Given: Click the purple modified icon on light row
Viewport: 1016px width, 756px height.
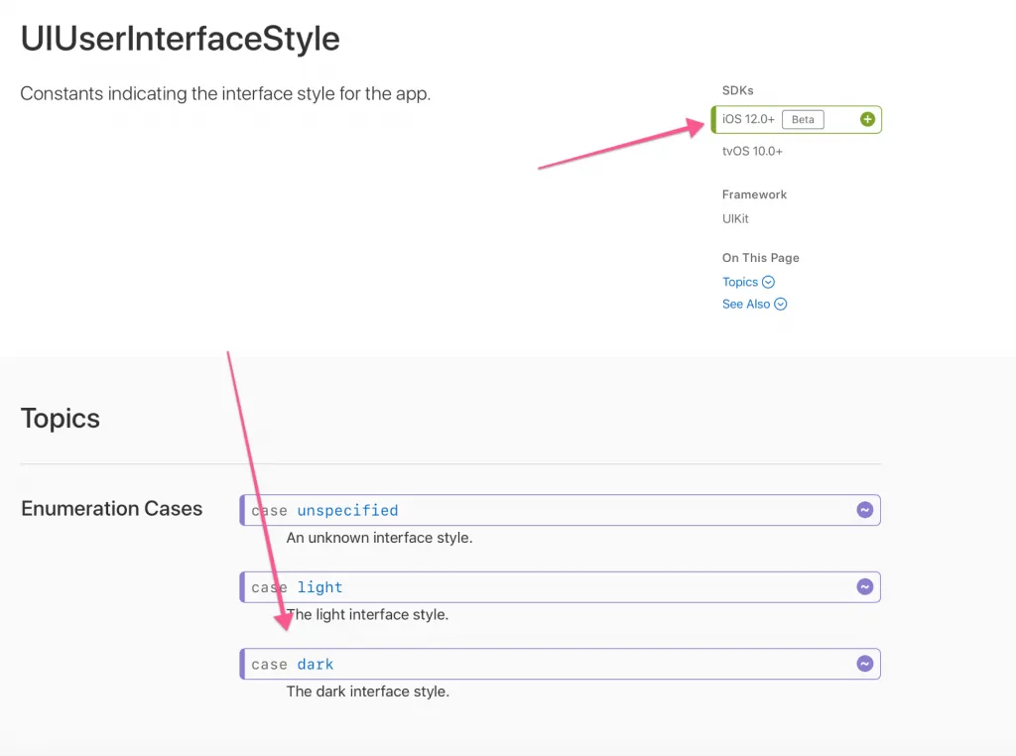Looking at the screenshot, I should click(x=864, y=587).
